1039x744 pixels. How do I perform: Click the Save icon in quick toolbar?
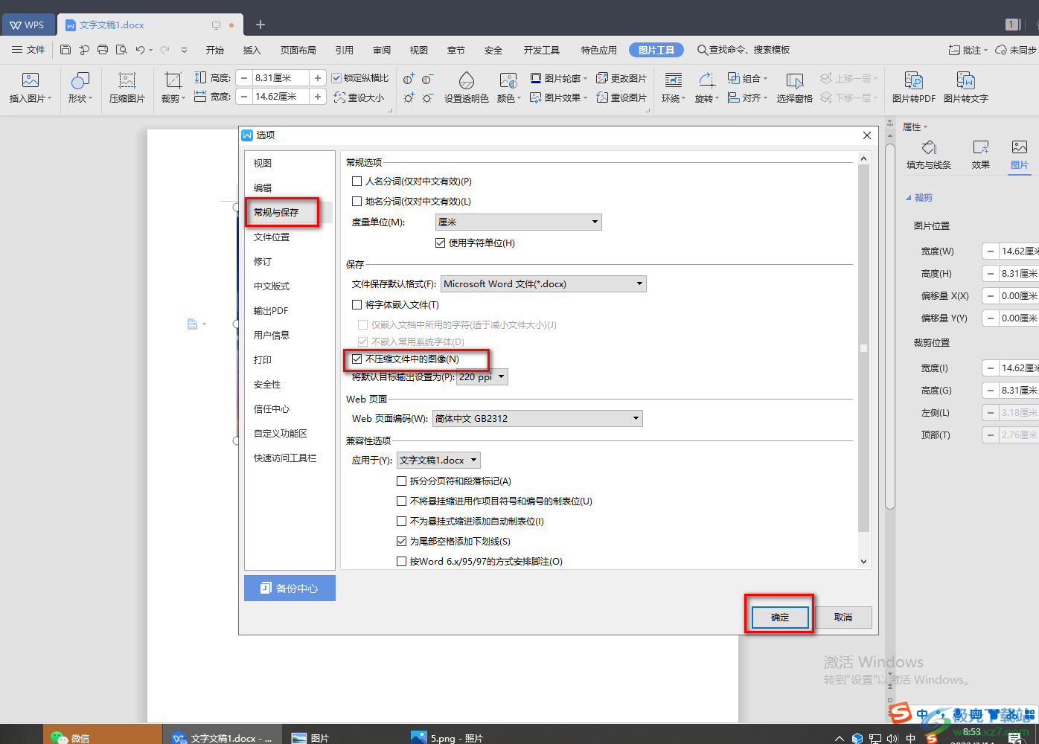(65, 50)
